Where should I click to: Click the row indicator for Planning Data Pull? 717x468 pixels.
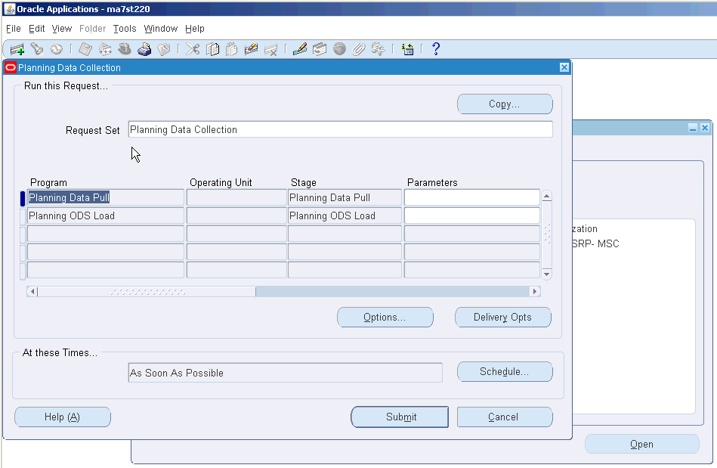[x=23, y=197]
